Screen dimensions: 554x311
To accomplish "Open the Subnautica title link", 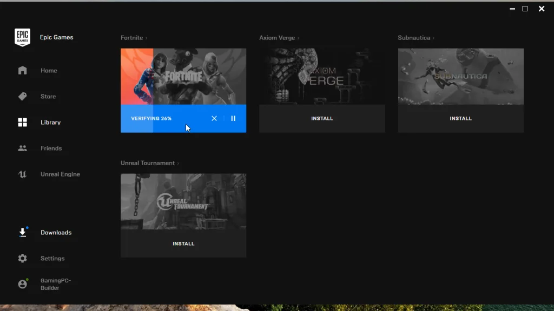I will [x=414, y=38].
